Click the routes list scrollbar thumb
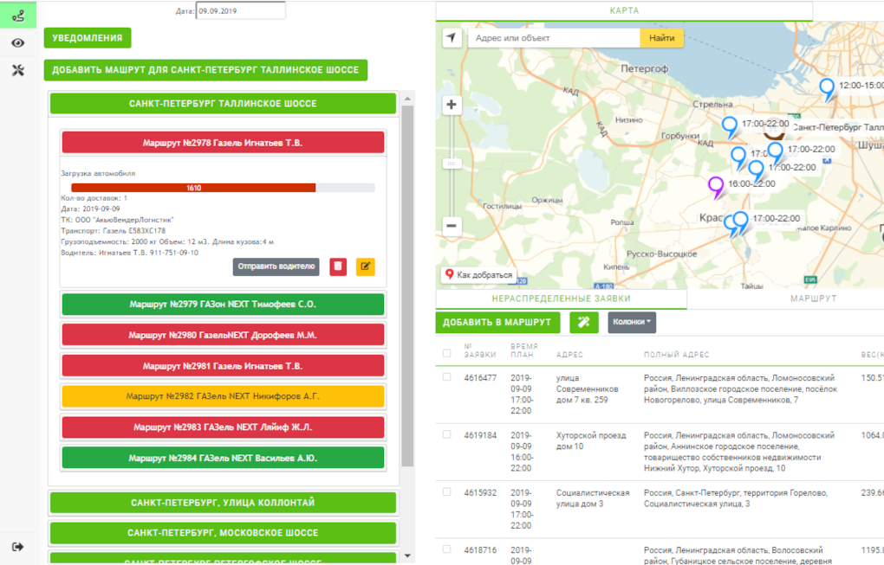This screenshot has width=884, height=565. 407,286
